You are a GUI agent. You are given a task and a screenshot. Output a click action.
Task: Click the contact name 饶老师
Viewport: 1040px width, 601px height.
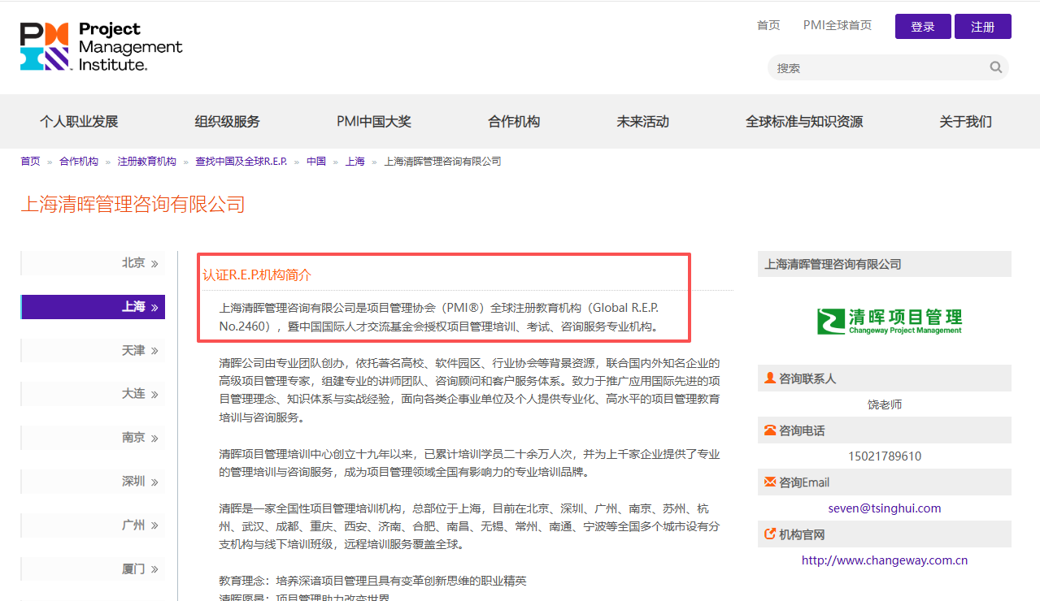(885, 404)
